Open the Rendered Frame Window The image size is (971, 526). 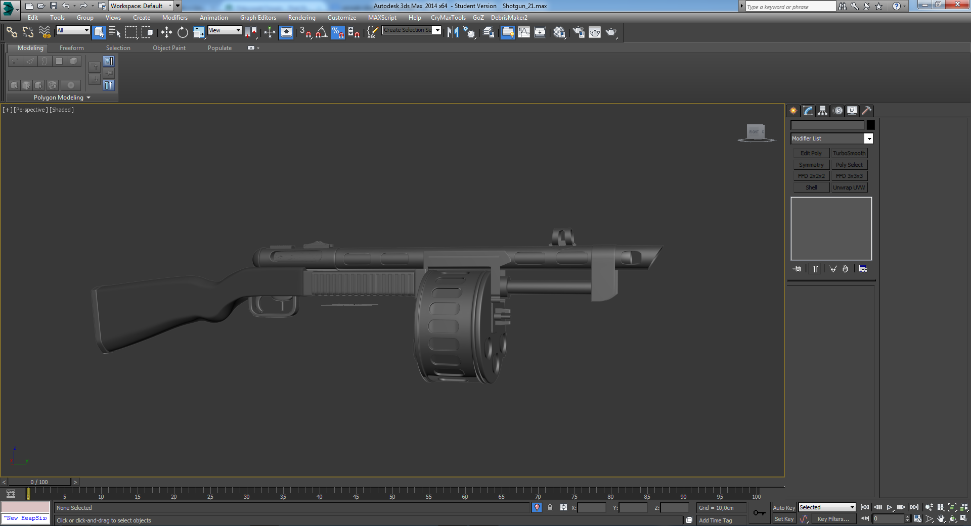coord(595,32)
